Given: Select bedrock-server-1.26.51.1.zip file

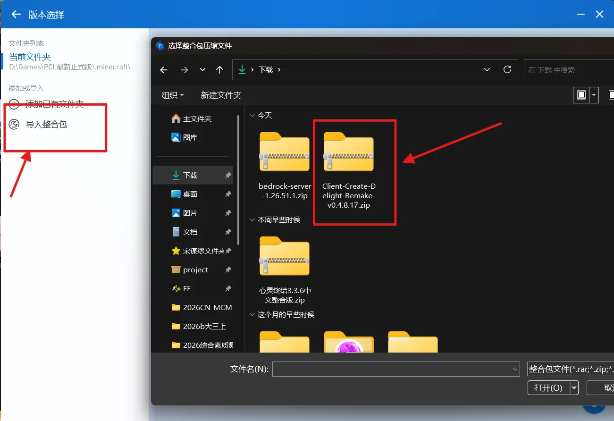Looking at the screenshot, I should click(285, 165).
